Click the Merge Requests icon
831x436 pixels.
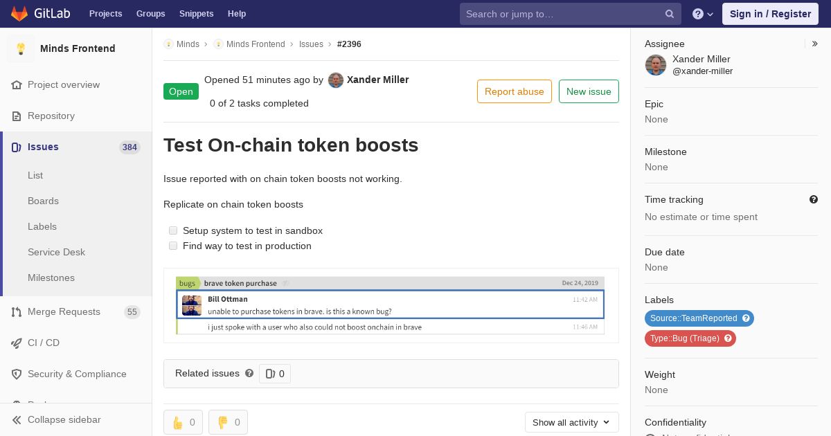pos(17,312)
